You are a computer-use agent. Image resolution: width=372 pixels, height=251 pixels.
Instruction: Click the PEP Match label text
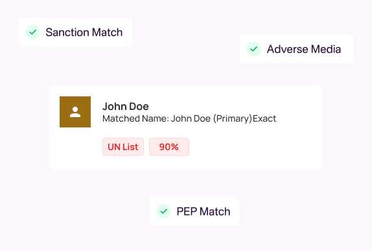click(x=203, y=212)
